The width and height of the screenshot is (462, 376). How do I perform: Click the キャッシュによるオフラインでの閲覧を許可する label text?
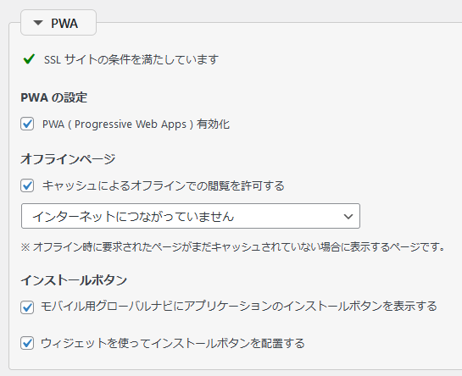click(164, 185)
